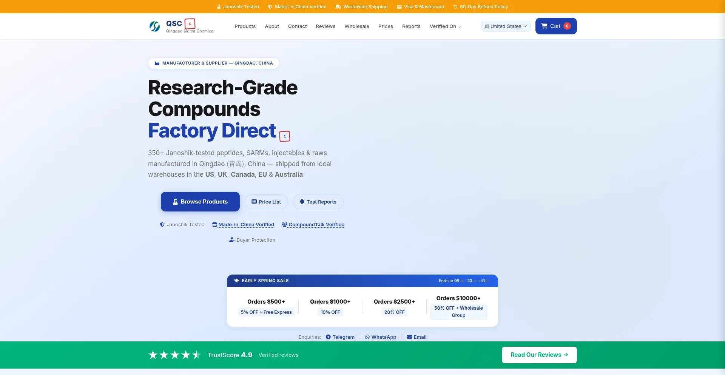Screen dimensions: 725x375
Task: Click the "Orders $1000+" tier heading
Action: click(330, 302)
